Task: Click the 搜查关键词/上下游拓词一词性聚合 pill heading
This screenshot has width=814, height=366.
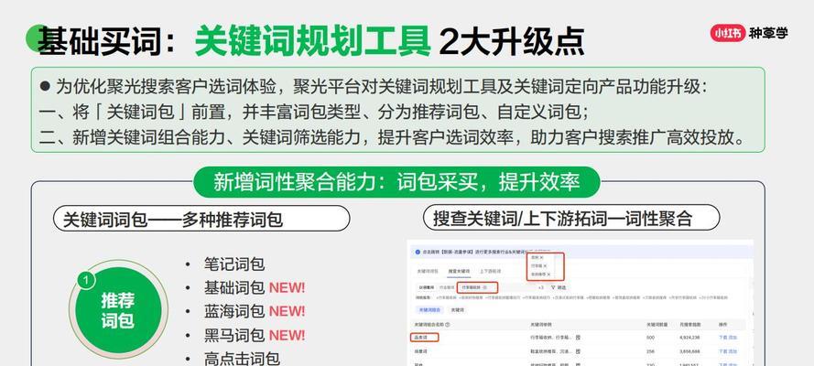Action: click(x=571, y=217)
